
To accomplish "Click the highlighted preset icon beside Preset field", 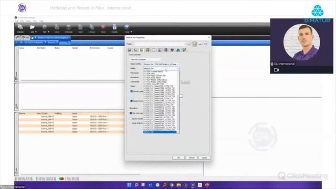I will tap(194, 44).
